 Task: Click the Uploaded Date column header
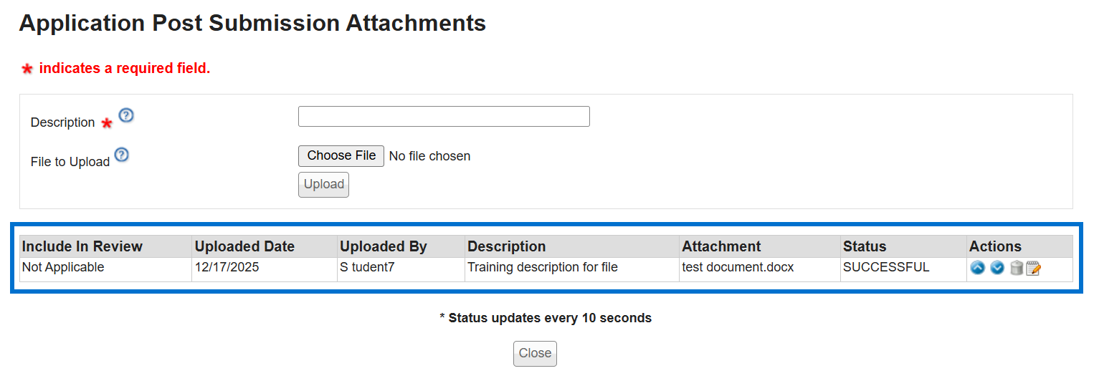click(244, 246)
